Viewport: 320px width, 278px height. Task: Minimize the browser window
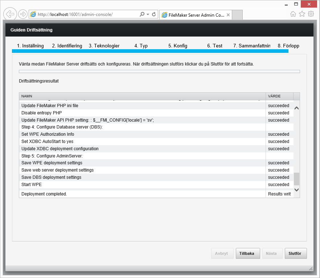click(286, 4)
